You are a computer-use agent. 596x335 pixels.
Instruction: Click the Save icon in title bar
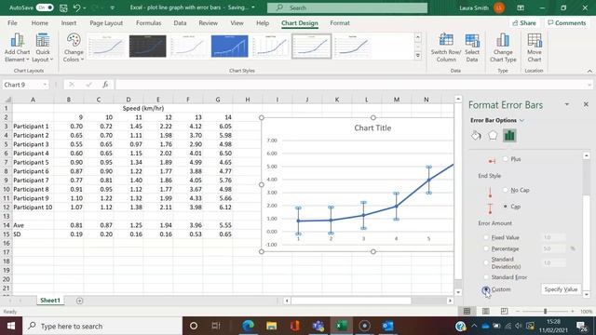coord(63,7)
